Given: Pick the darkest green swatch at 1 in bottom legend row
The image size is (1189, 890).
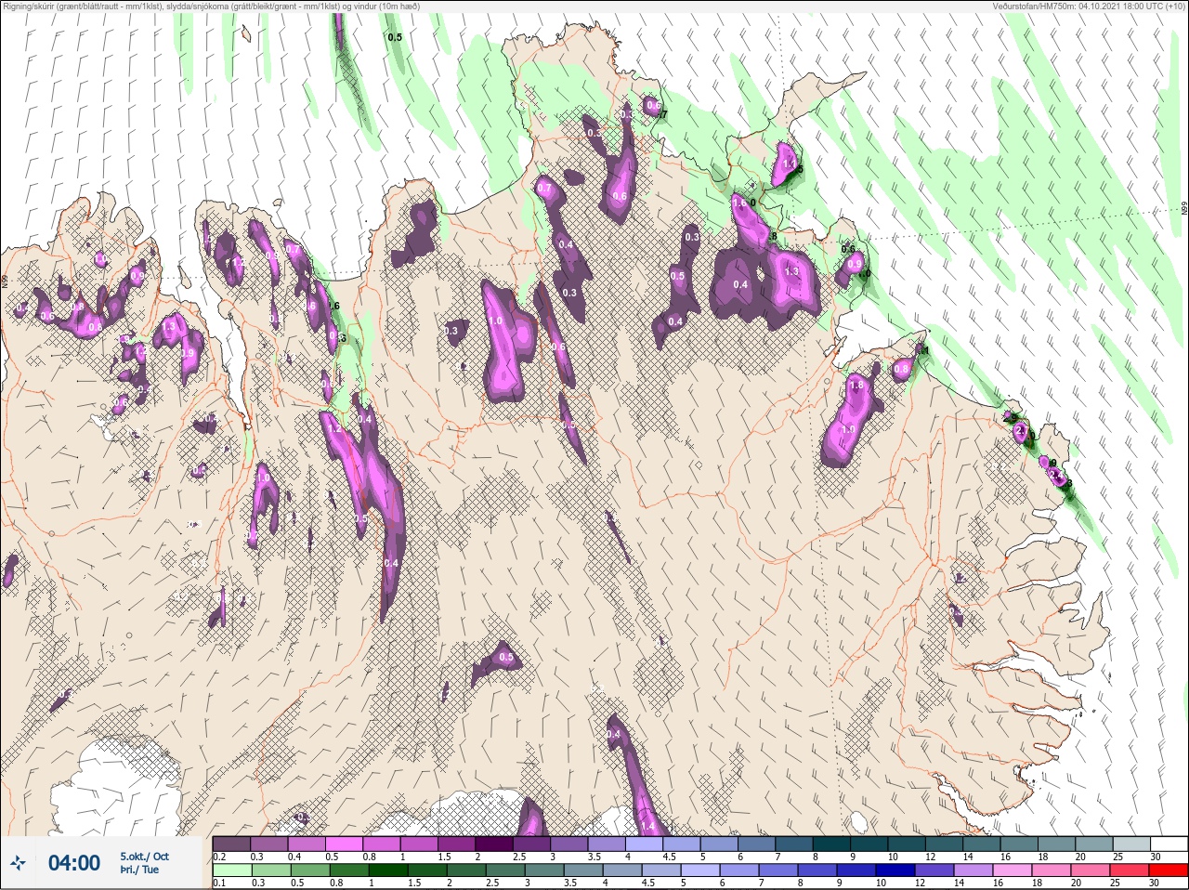Looking at the screenshot, I should 387,870.
